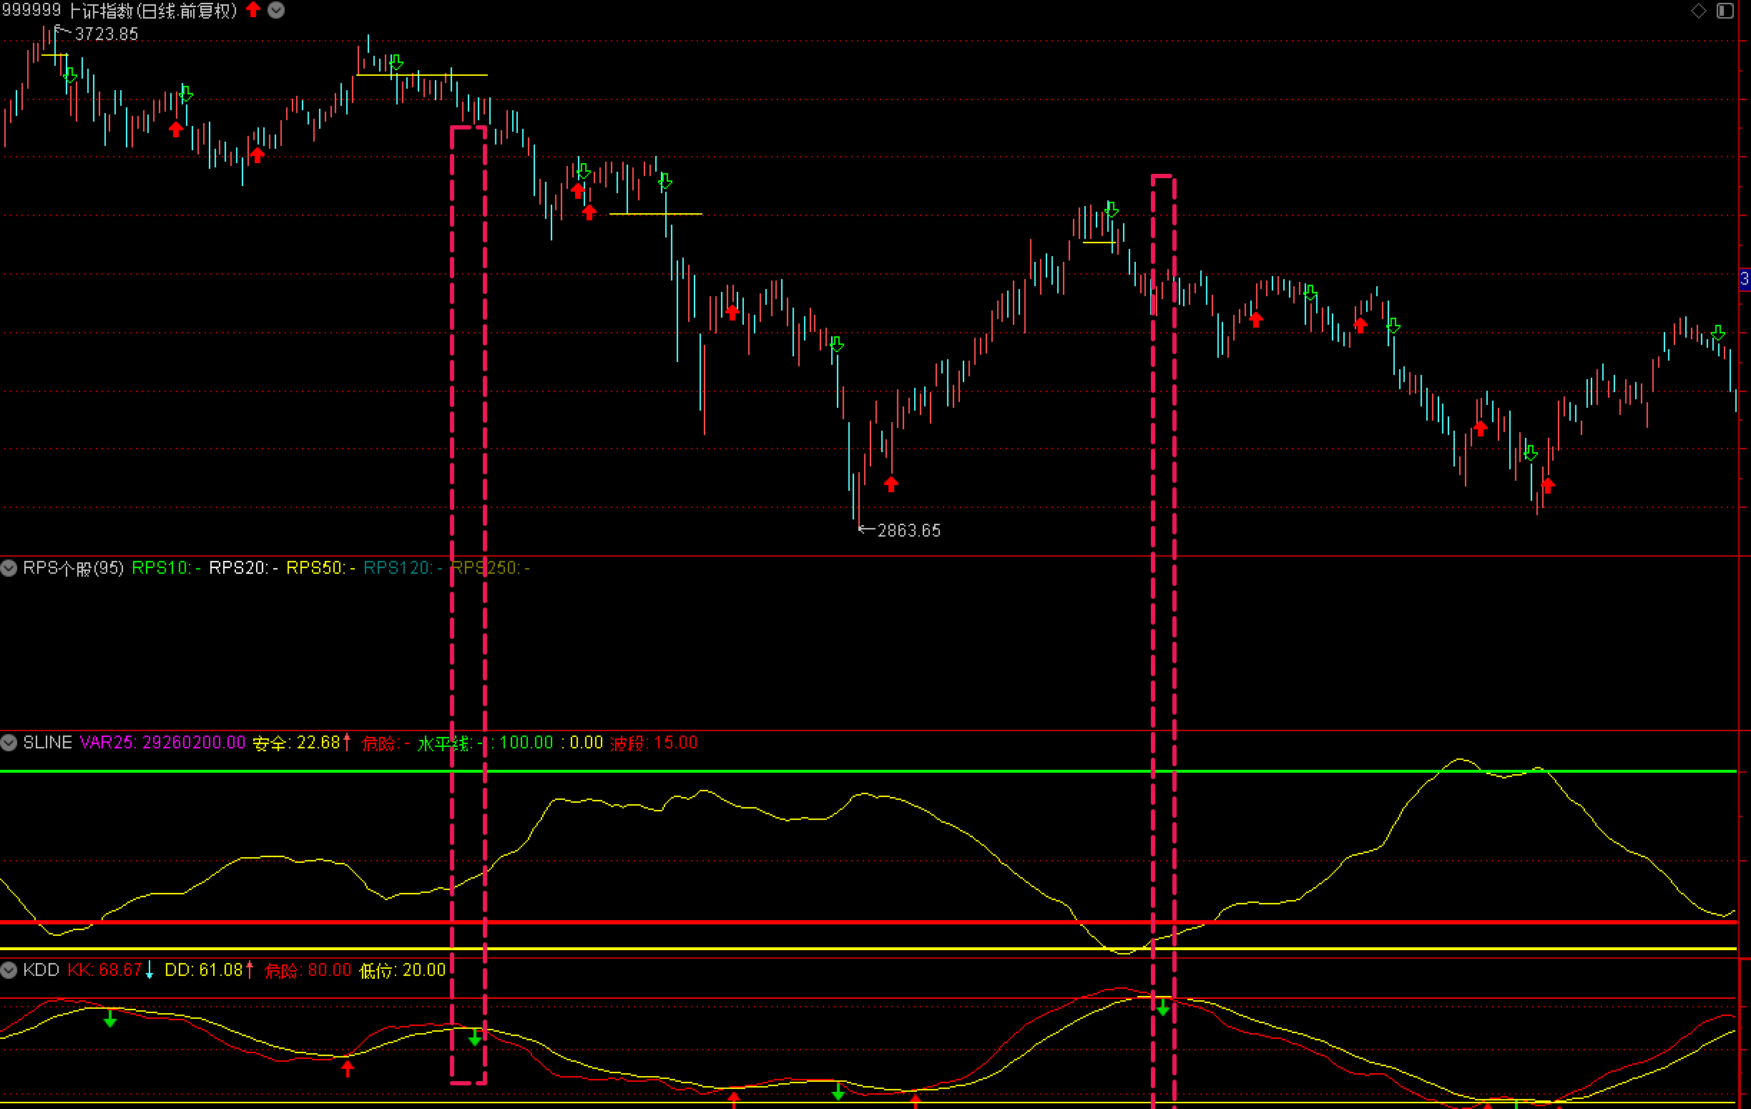
Task: Click the 2863.65 low price label
Action: click(x=909, y=531)
